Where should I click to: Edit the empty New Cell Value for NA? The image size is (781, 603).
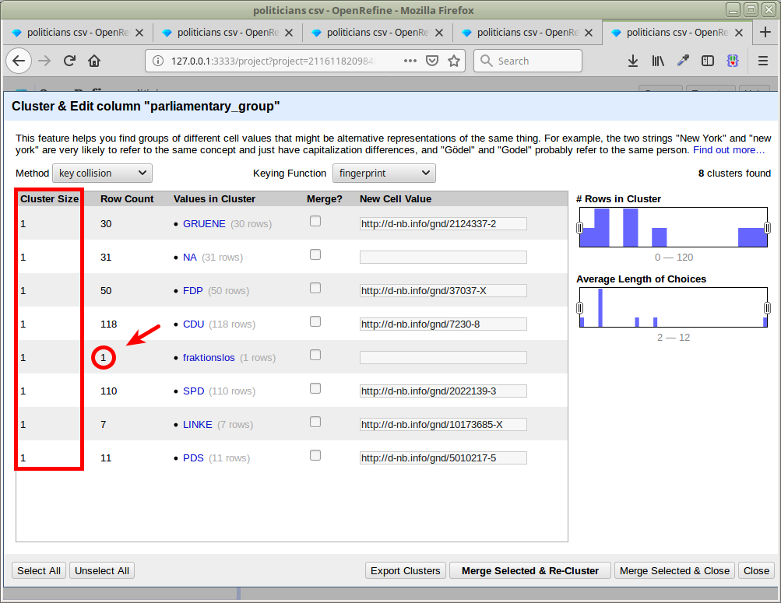pos(443,258)
